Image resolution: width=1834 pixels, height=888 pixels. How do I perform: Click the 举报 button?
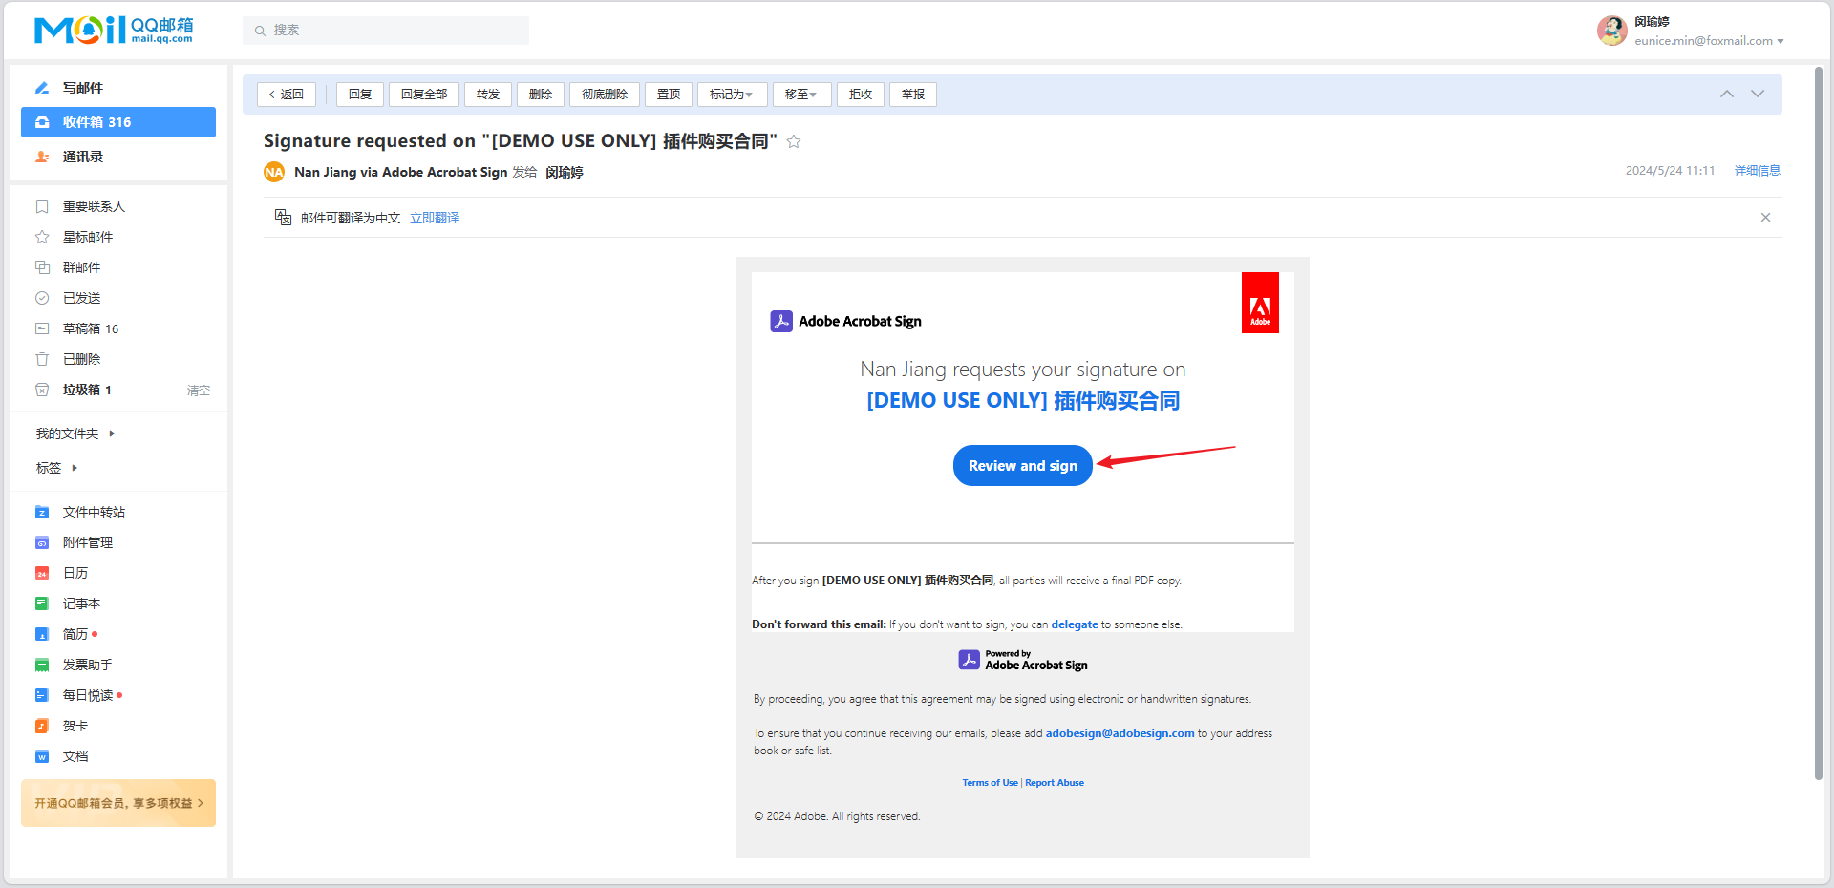913,95
